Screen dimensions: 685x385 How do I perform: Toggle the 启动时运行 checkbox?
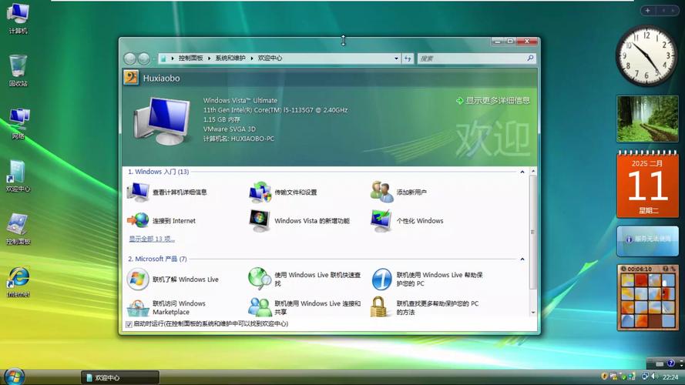click(x=129, y=324)
